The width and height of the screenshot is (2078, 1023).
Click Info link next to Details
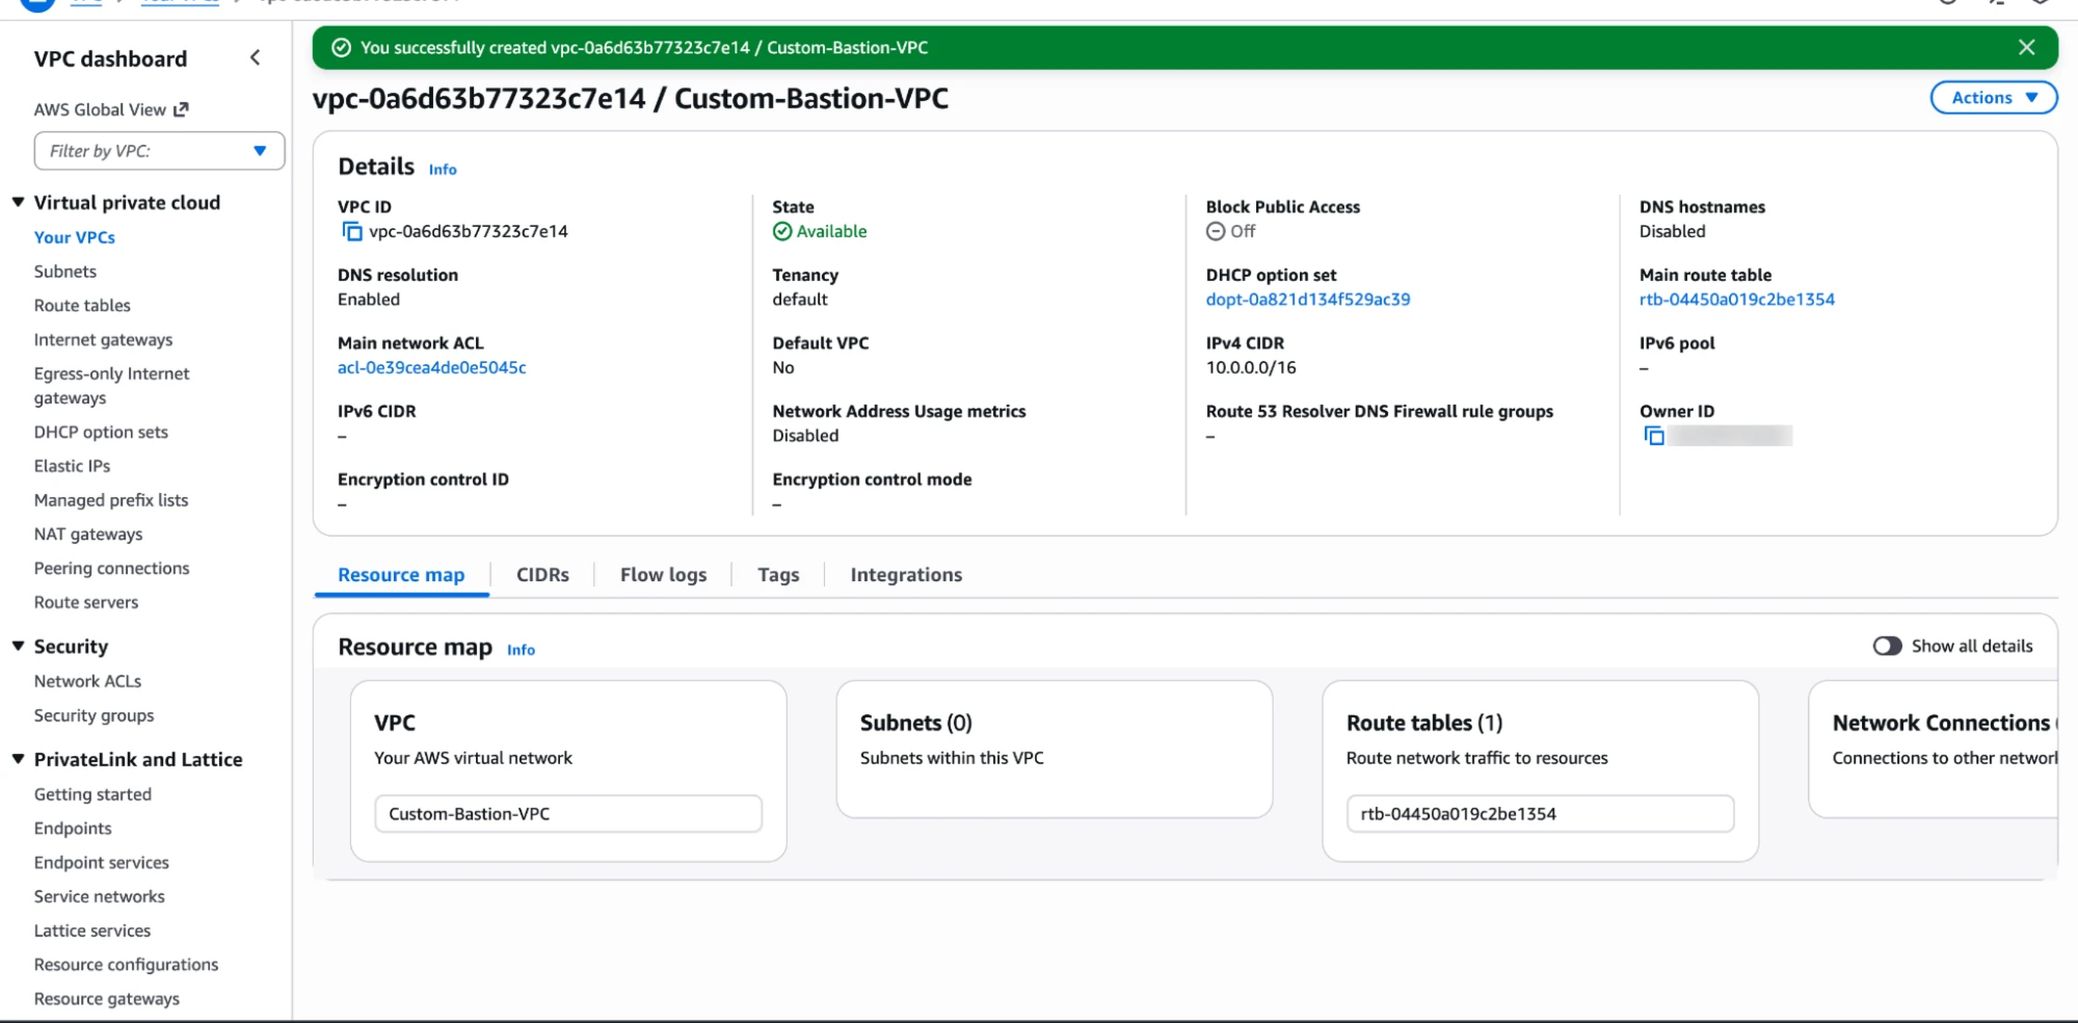(x=442, y=169)
